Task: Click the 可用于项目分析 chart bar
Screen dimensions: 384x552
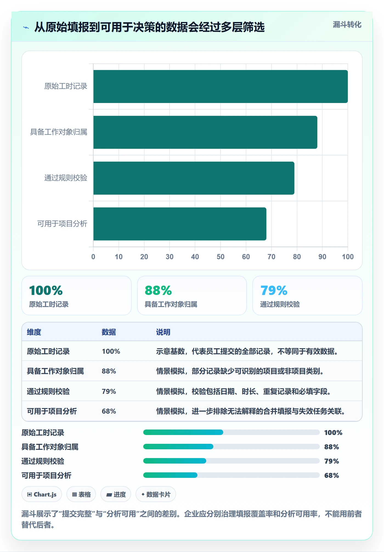Action: 180,224
